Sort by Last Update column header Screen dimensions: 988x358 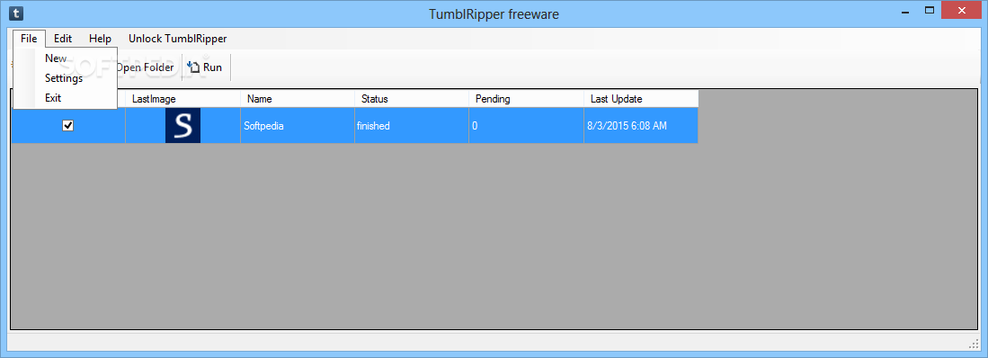tap(641, 99)
